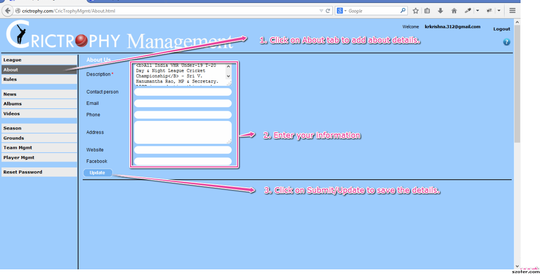Screen dimensions: 540x274
Task: Go to the browser home page icon
Action: [454, 11]
